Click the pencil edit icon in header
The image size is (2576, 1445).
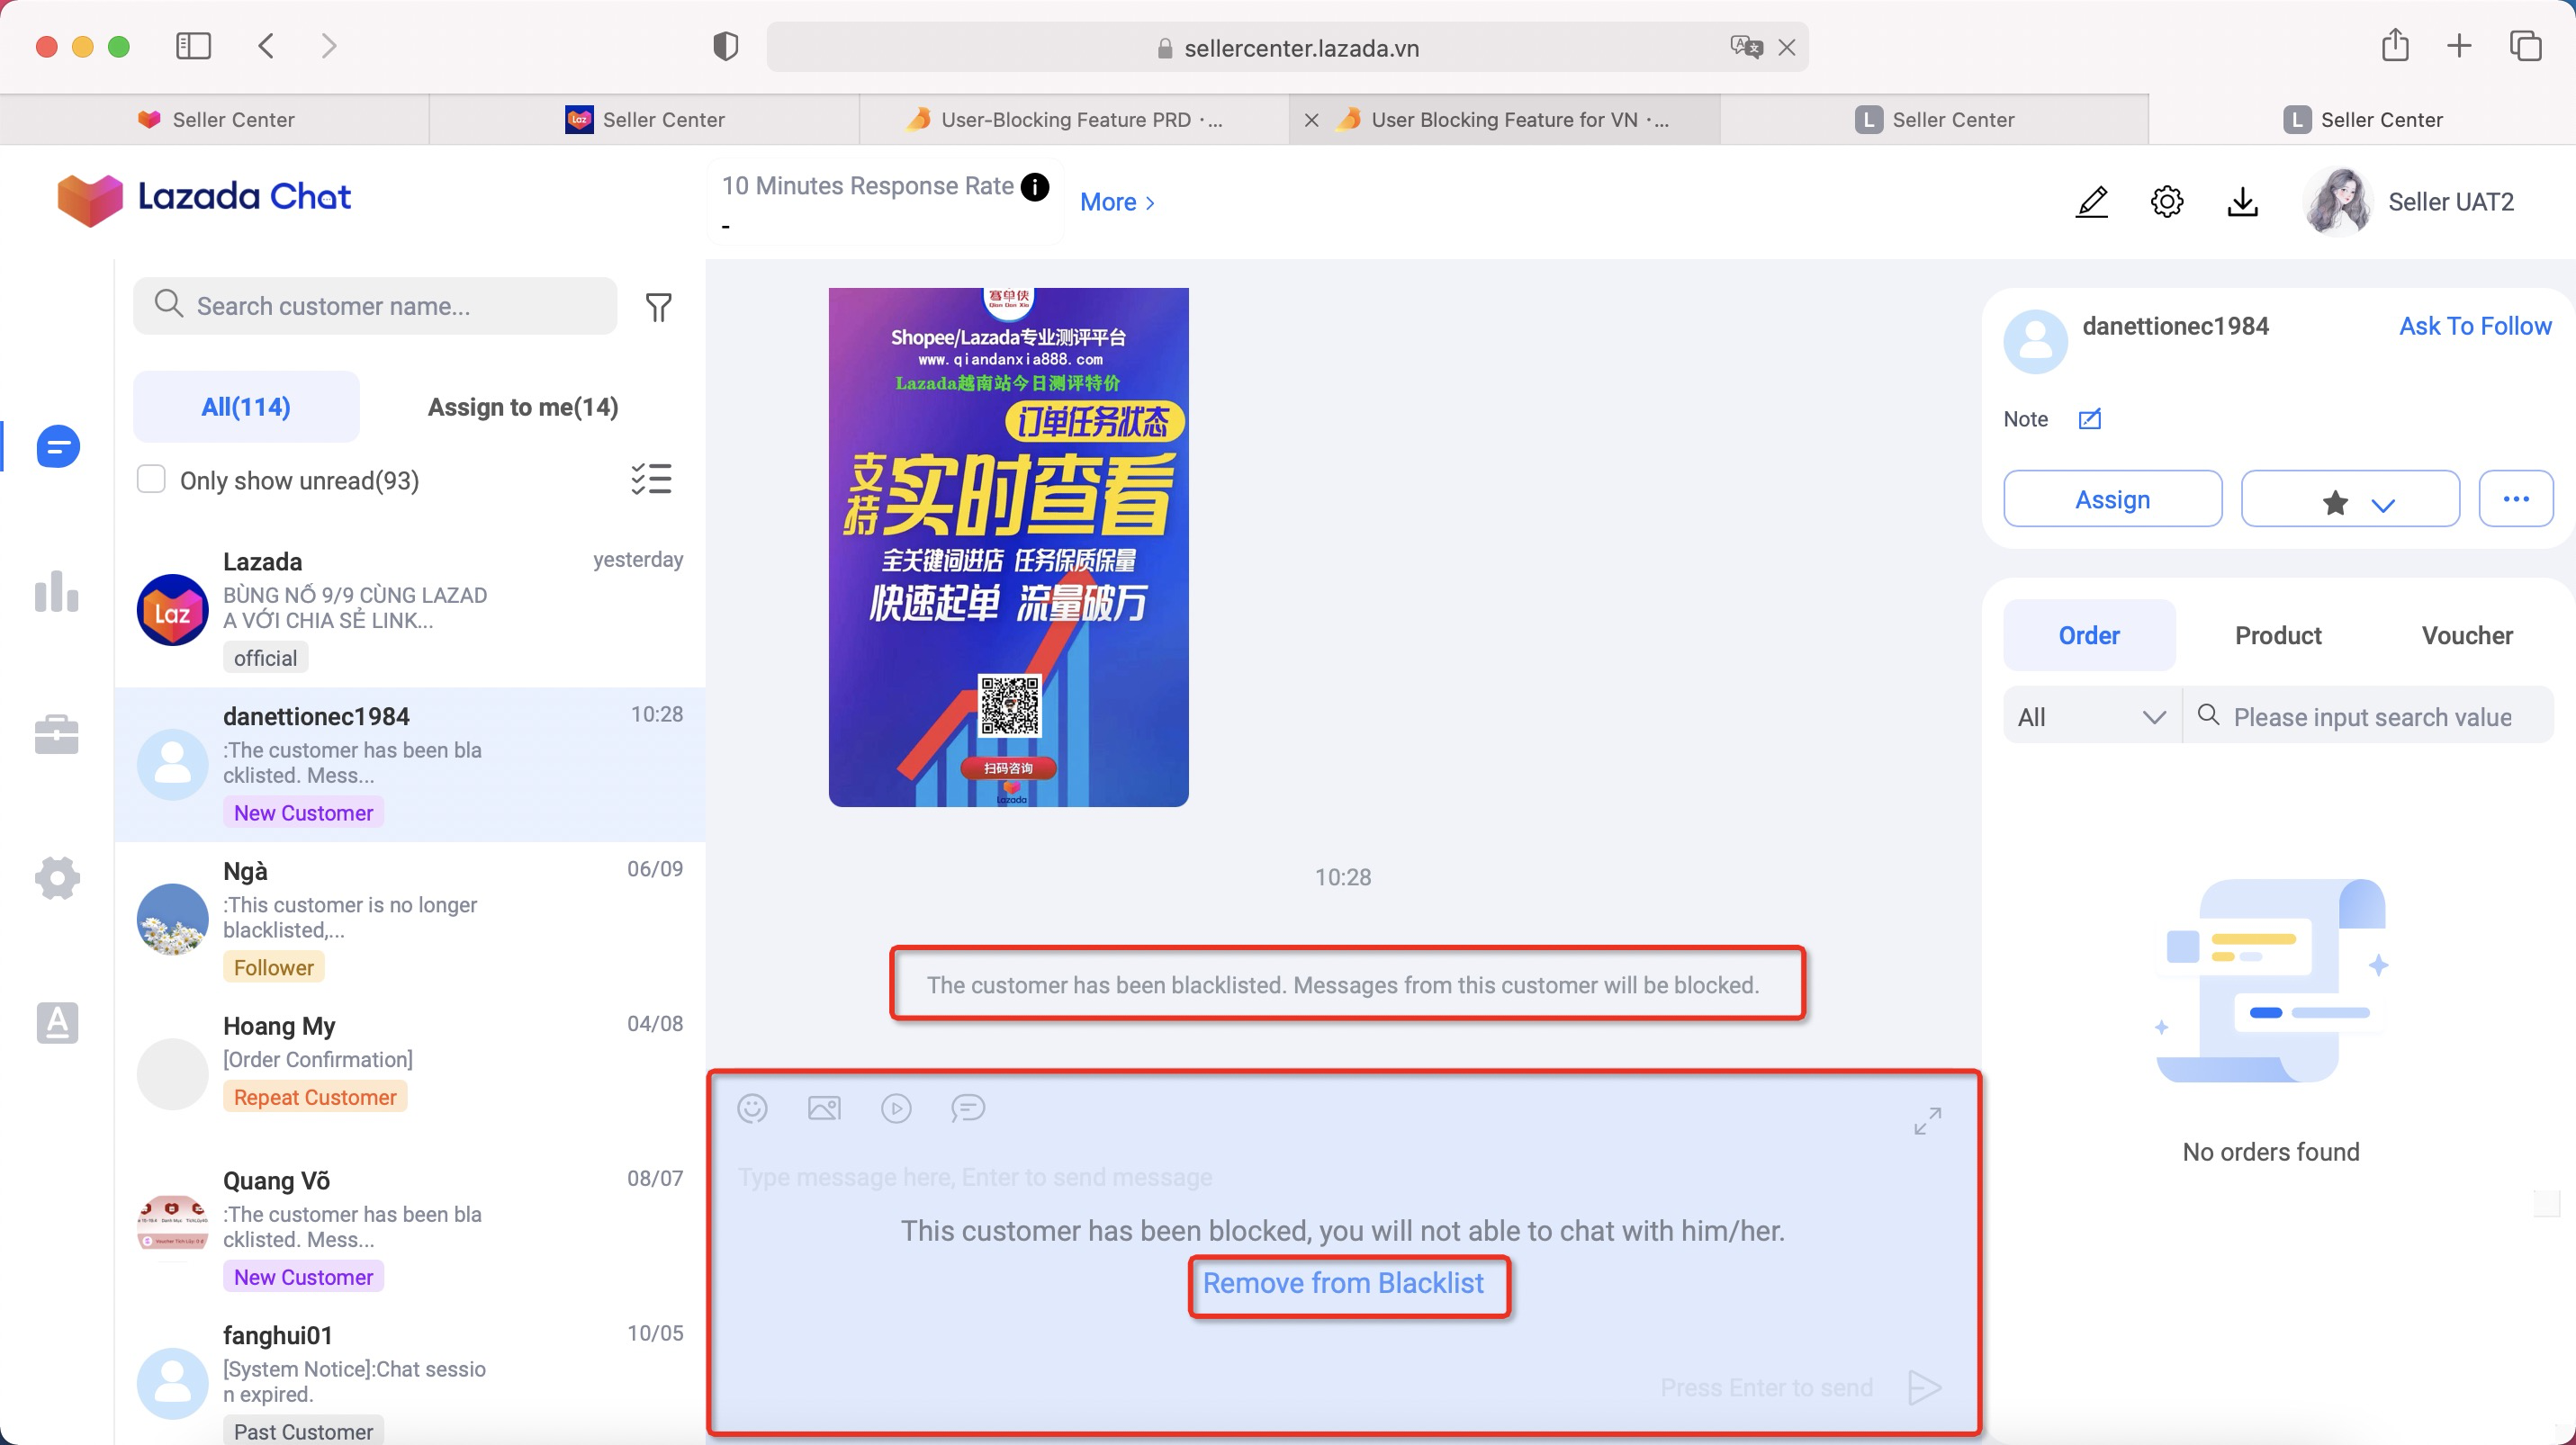pyautogui.click(x=2091, y=202)
